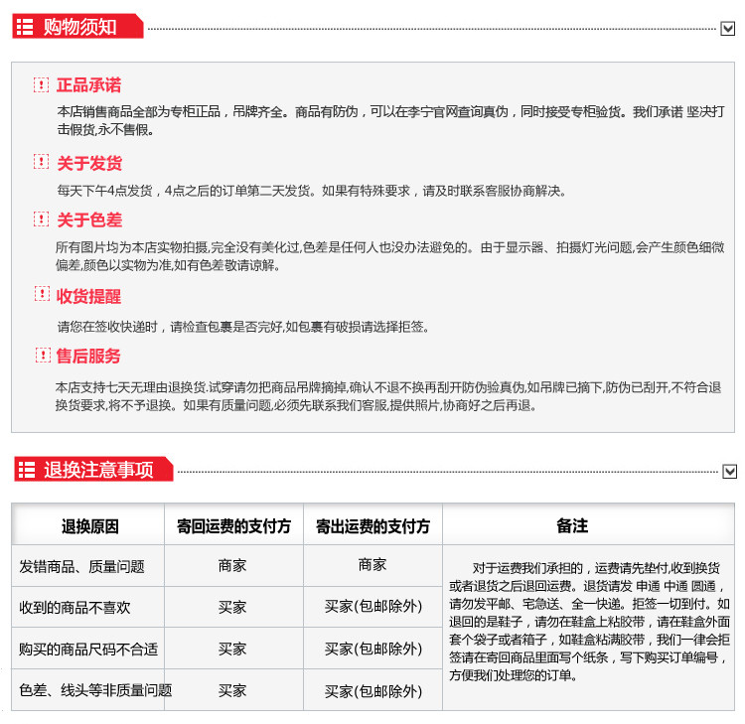Click the 关于发货 heading
This screenshot has height=724, width=745.
pyautogui.click(x=89, y=163)
